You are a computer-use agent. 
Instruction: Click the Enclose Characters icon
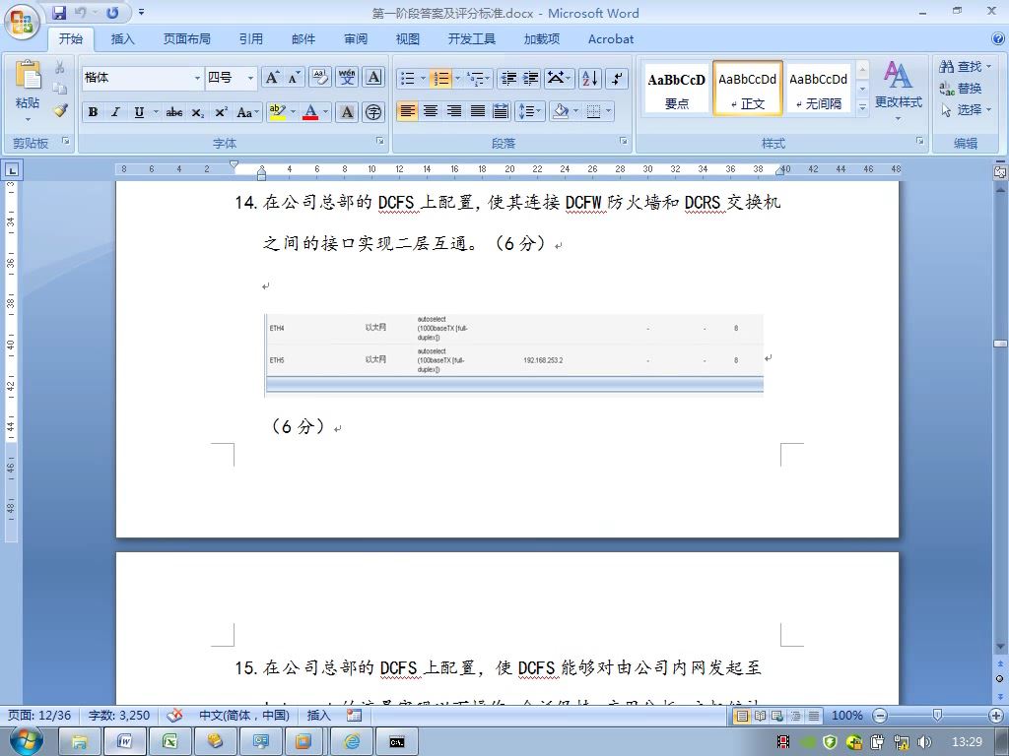[373, 112]
